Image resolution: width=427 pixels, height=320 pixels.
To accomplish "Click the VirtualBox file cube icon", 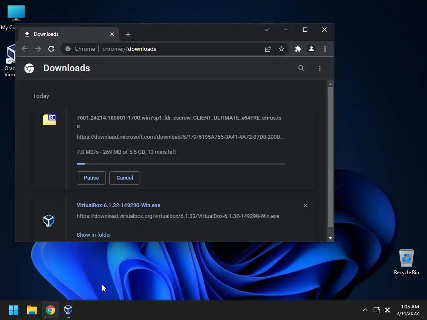I will click(x=49, y=221).
